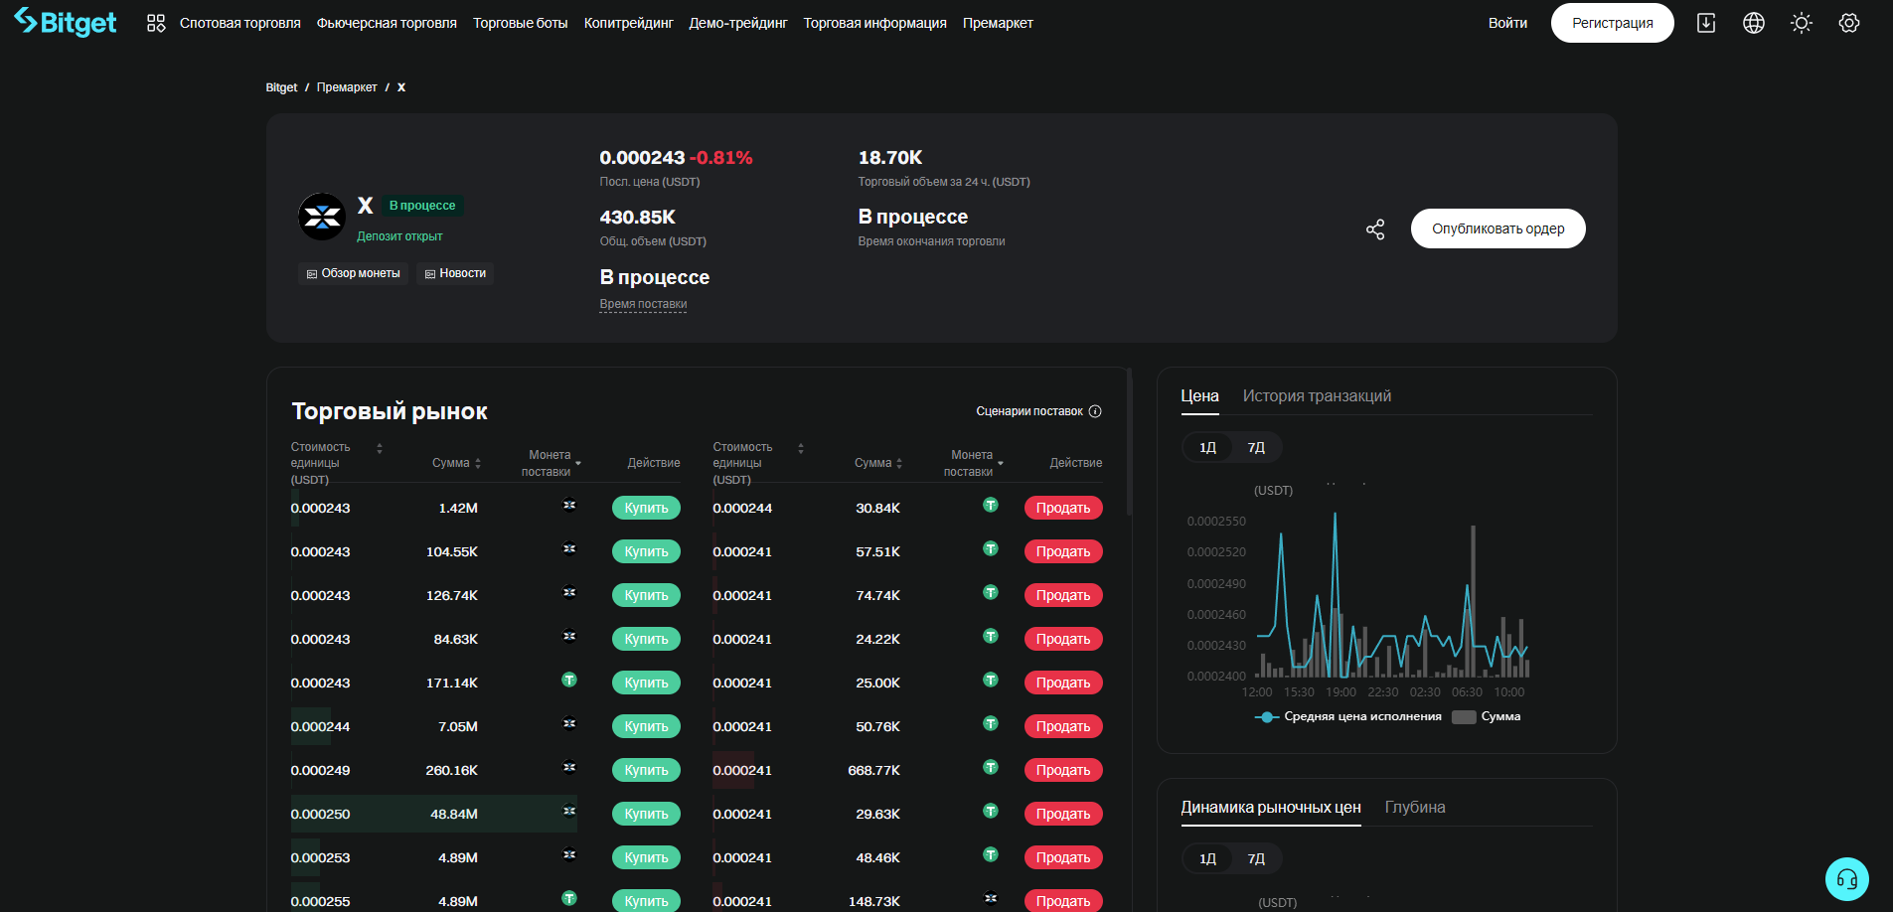This screenshot has height=912, width=1893.
Task: Click the USDT icon in 668.77K sell row
Action: [x=991, y=767]
